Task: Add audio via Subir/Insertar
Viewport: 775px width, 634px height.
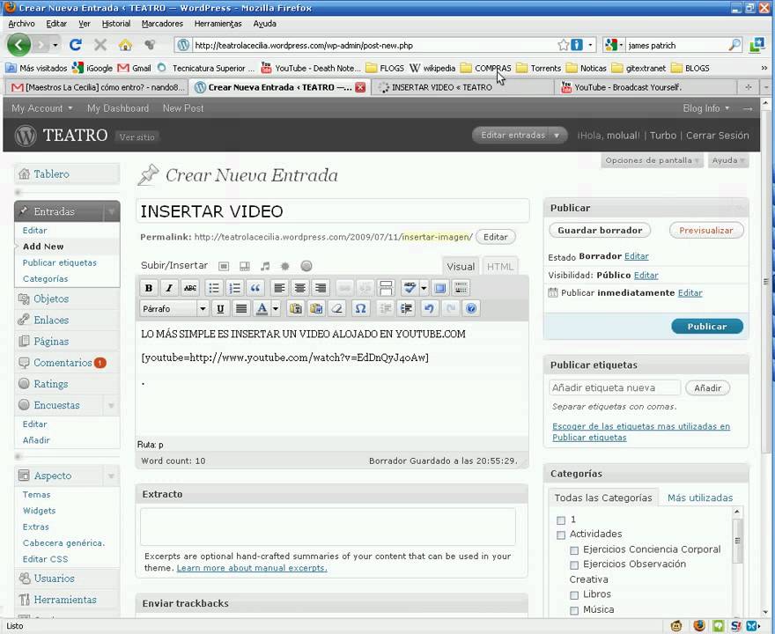Action: 265,266
